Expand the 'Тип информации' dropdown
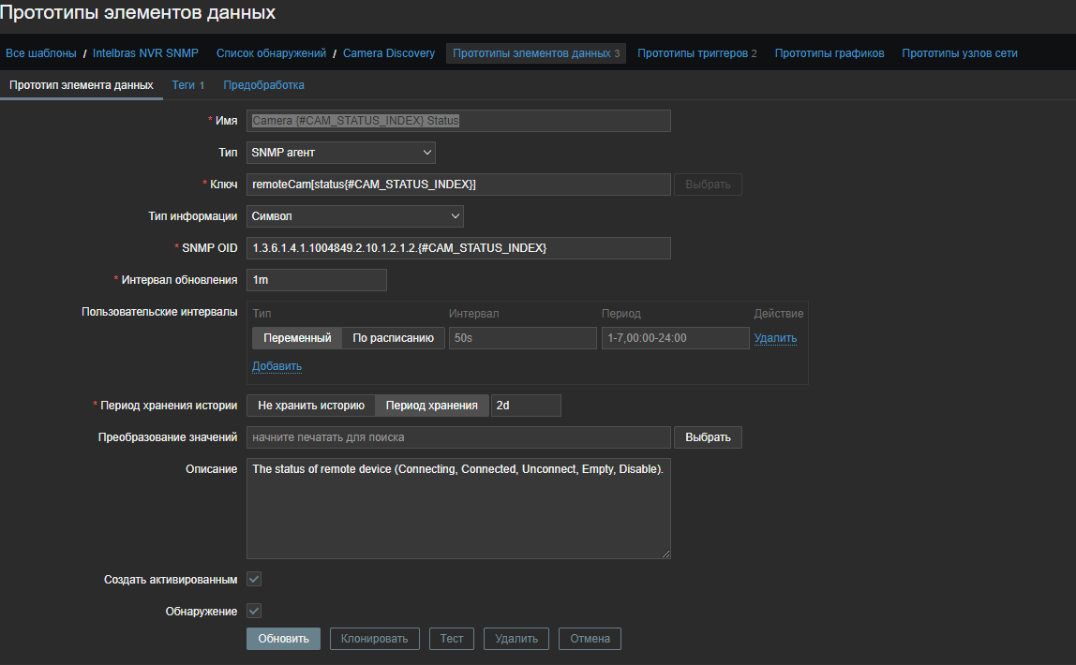1076x665 pixels. pyautogui.click(x=355, y=216)
